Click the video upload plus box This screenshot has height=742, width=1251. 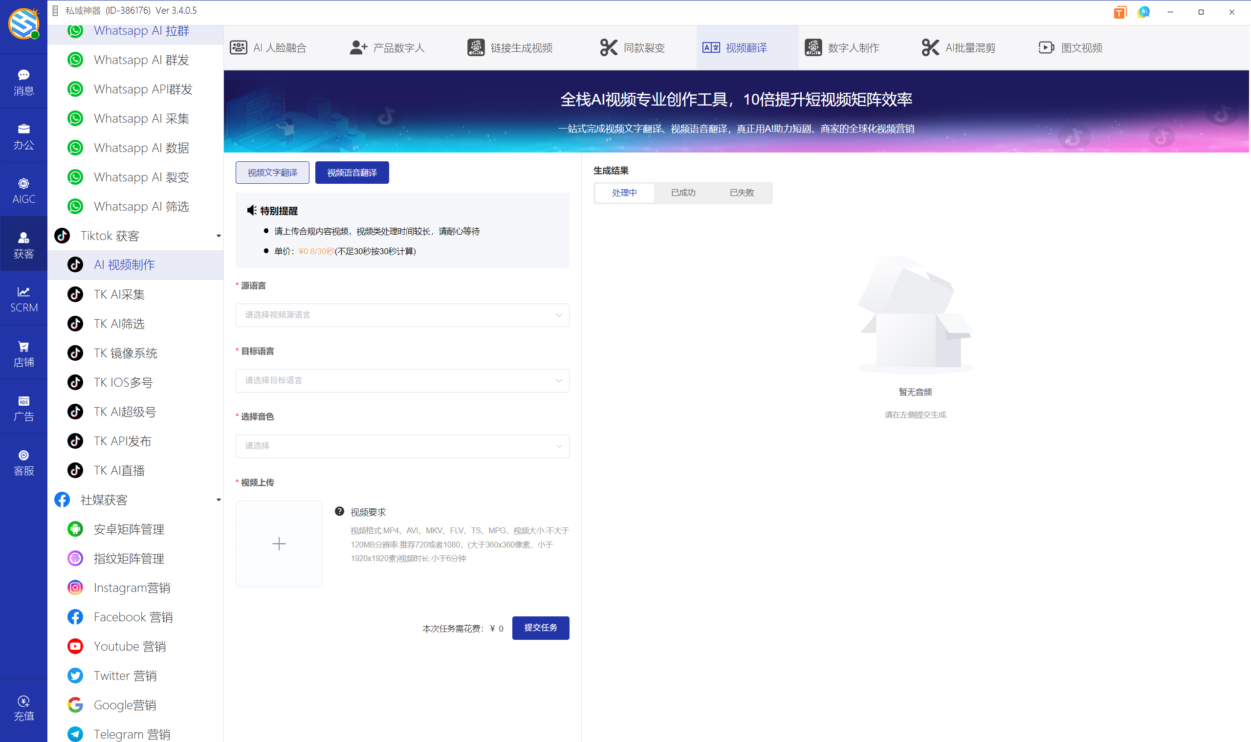(279, 544)
